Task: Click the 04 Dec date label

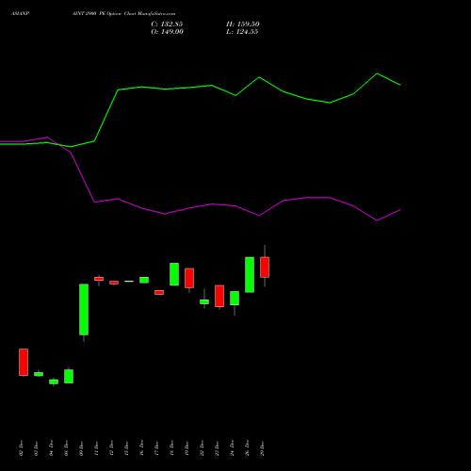Action: pyautogui.click(x=51, y=448)
